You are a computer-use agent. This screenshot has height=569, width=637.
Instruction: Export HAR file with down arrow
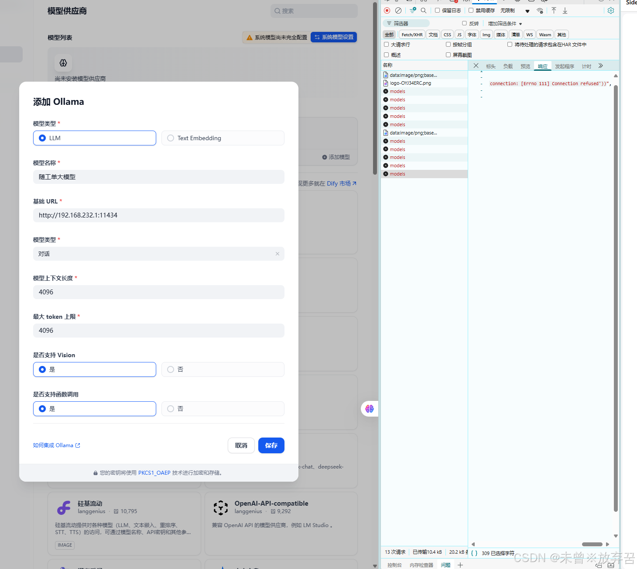click(x=565, y=10)
